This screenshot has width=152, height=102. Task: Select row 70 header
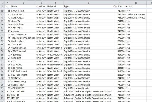pyautogui.click(x=2, y=92)
